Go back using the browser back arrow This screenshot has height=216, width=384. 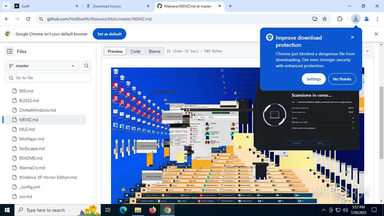(x=7, y=19)
